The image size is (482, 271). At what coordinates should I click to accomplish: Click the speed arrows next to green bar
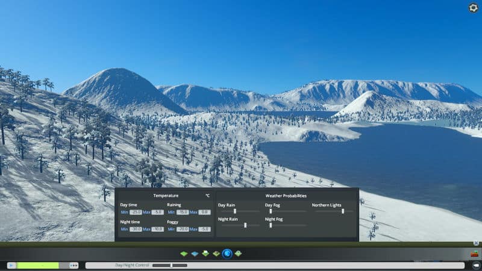coord(74,265)
